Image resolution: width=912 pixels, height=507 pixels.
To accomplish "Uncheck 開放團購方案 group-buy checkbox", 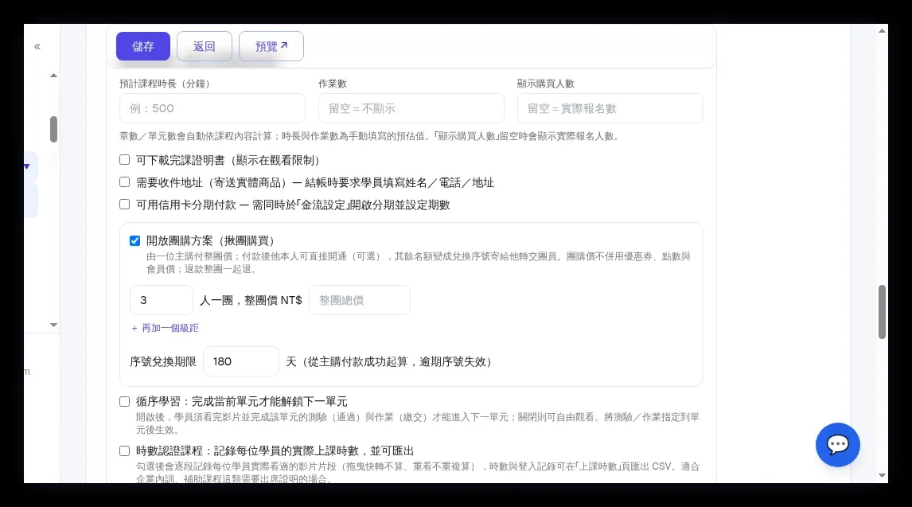I will point(135,240).
